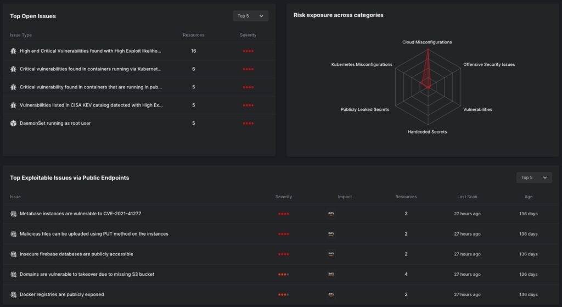
Task: Click globe icon beside Metabase instances issue
Action: tap(14, 214)
